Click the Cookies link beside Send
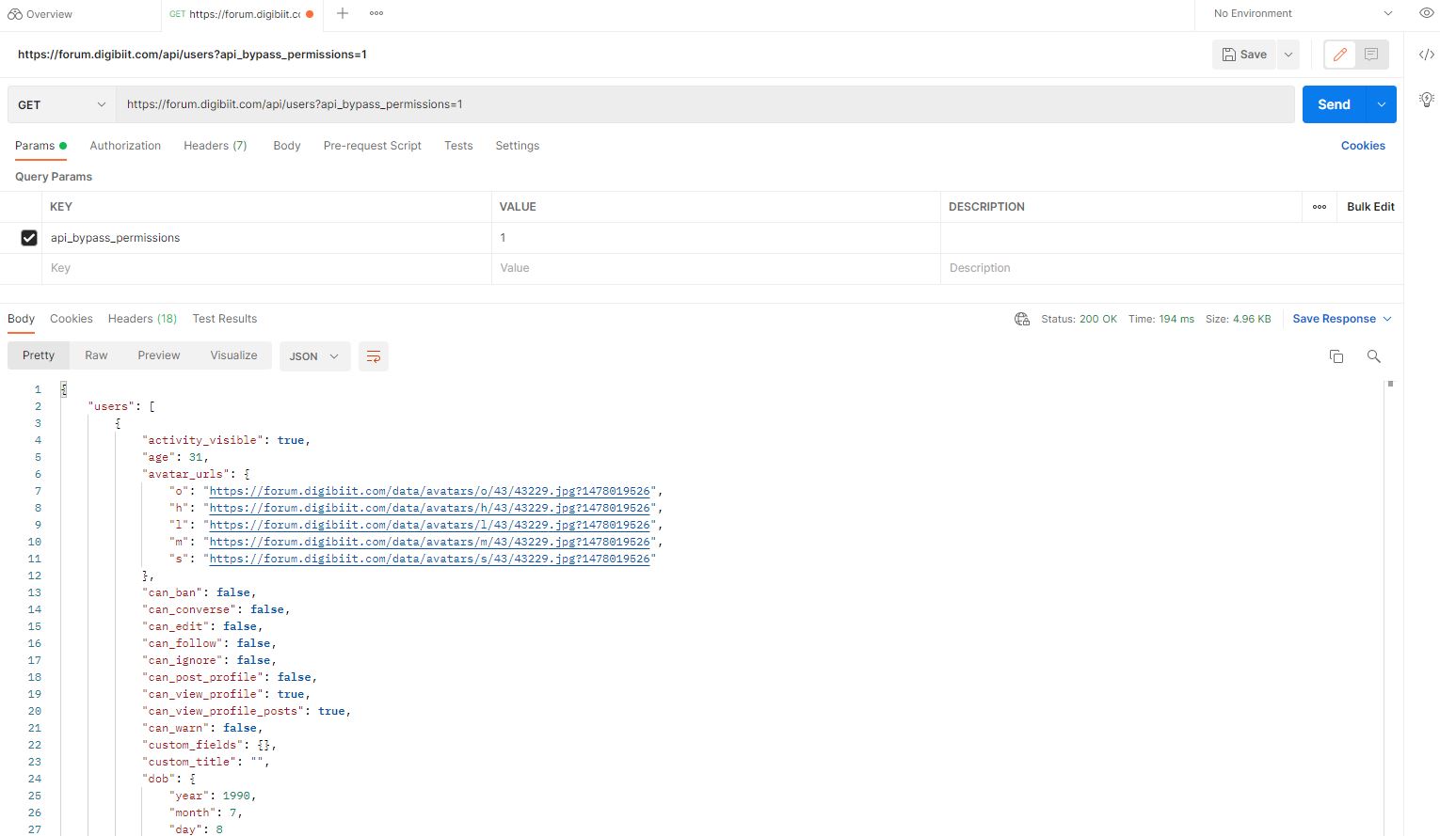 click(1363, 146)
